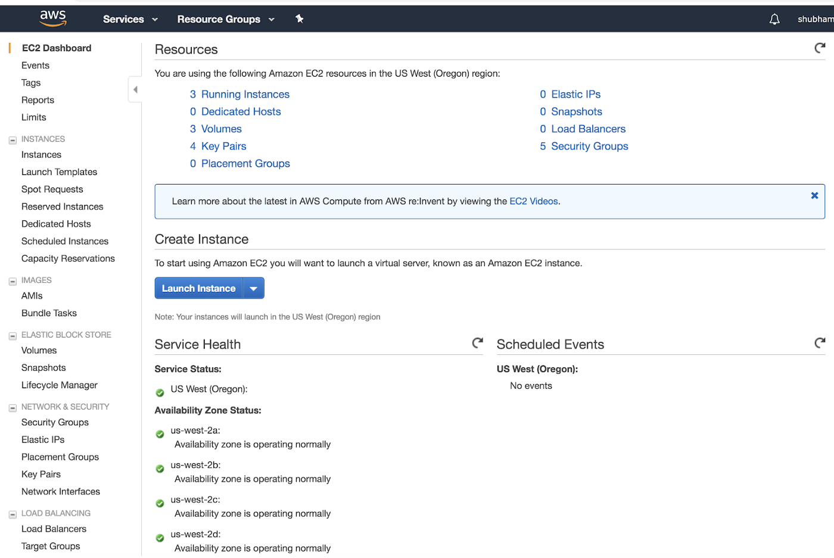Click the US West (Oregon) service status icon
Image resolution: width=834 pixels, height=558 pixels.
tap(160, 392)
